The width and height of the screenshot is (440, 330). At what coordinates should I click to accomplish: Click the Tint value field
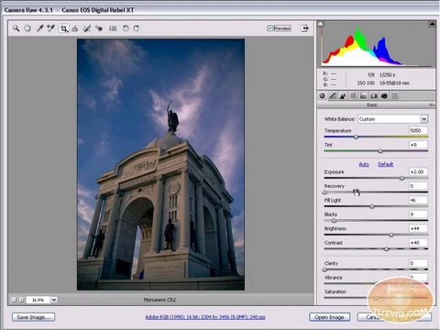coord(418,145)
